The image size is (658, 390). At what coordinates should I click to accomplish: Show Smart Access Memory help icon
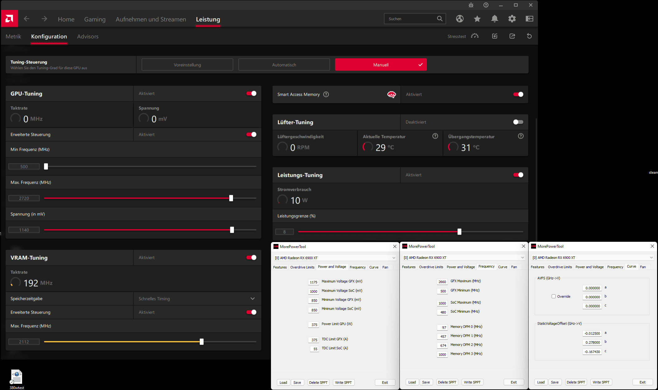click(326, 94)
